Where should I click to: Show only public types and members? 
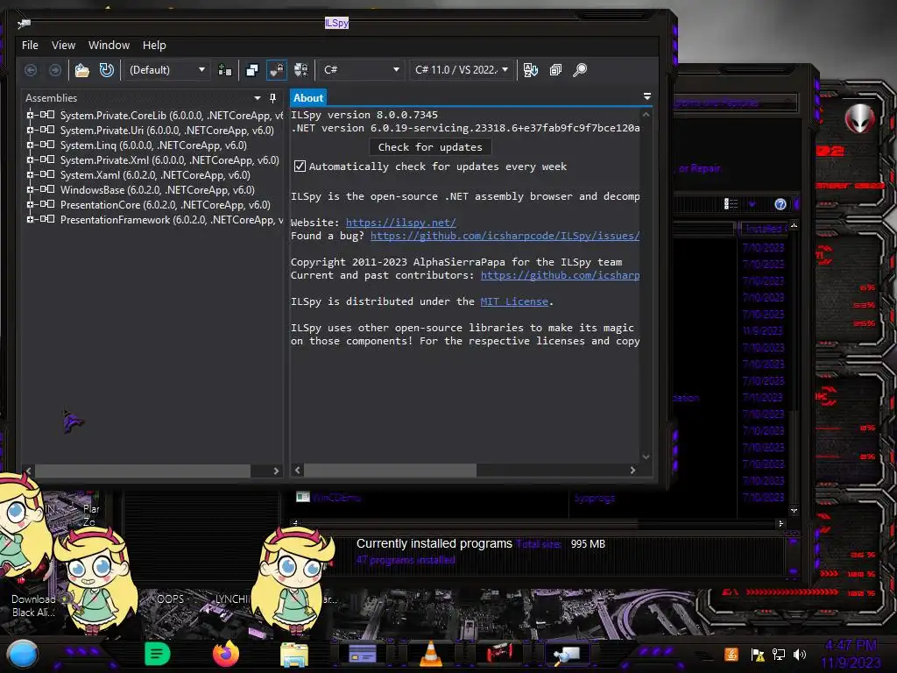click(x=252, y=70)
